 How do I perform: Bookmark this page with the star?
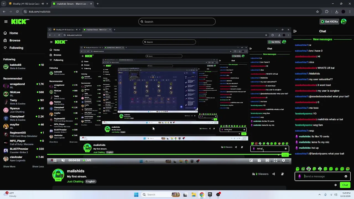pos(317,12)
